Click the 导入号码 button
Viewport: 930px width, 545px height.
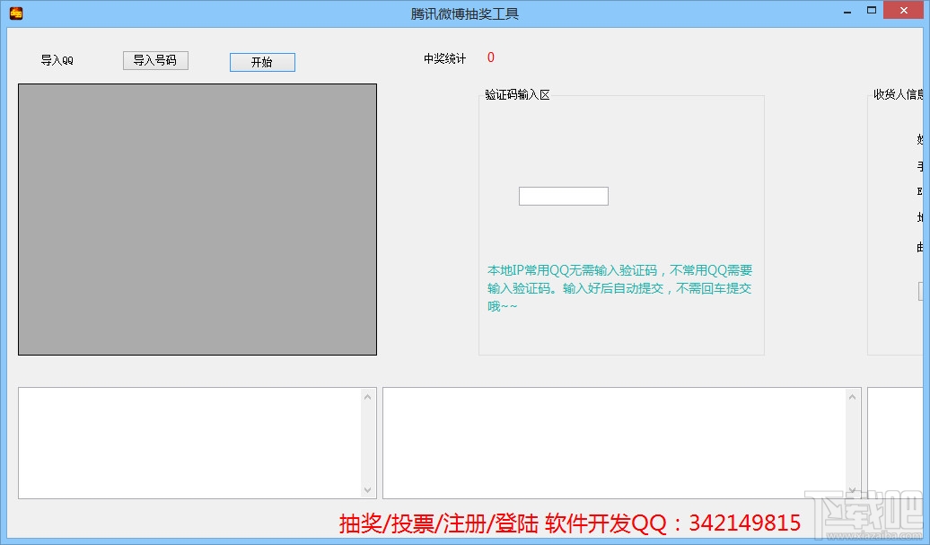tap(155, 60)
